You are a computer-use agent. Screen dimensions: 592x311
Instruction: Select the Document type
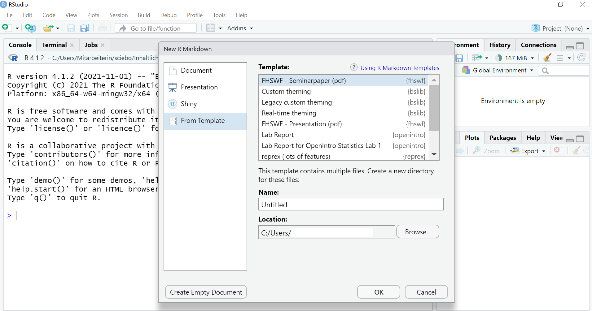205,71
